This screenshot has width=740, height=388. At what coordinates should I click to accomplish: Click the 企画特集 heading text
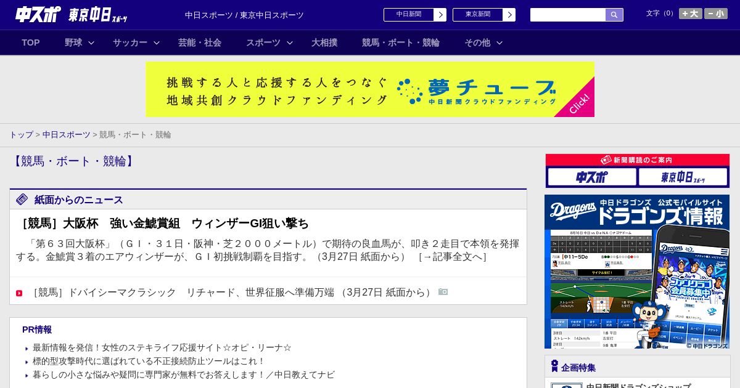578,367
